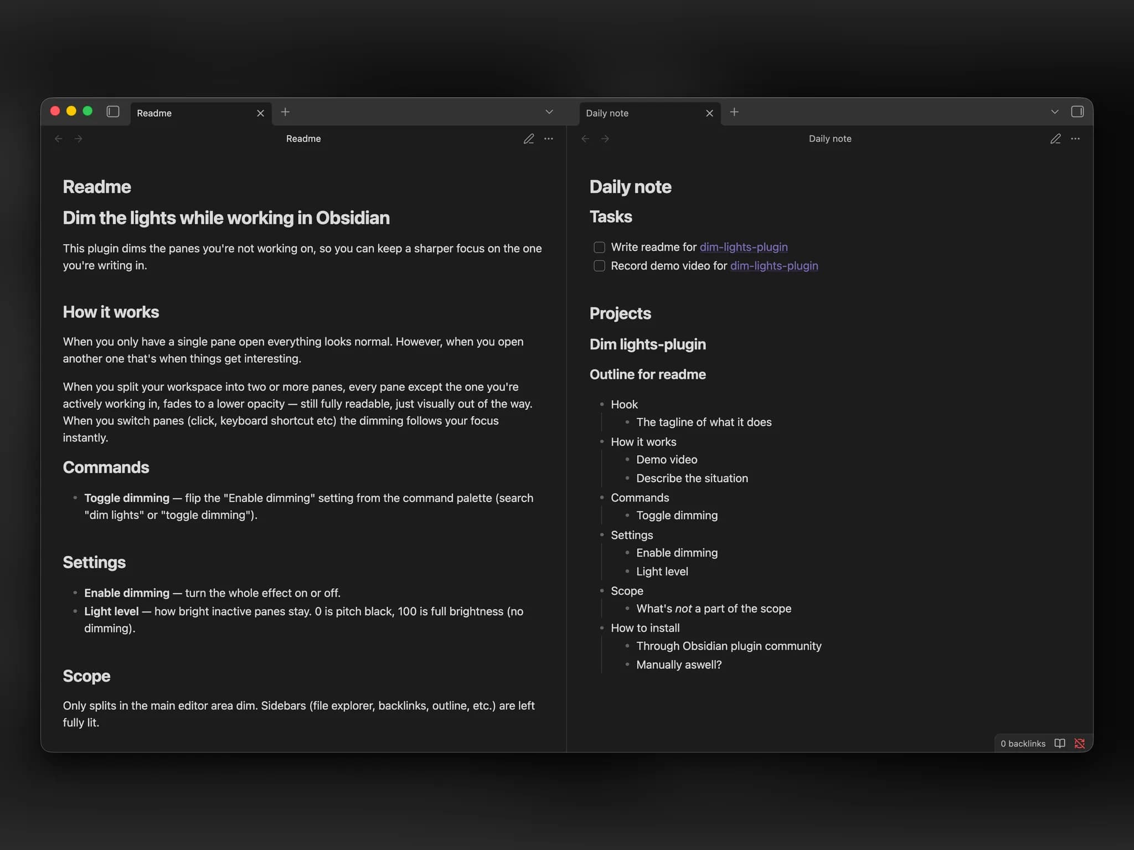Click the Daily note inline title heading
The height and width of the screenshot is (850, 1134).
tap(630, 187)
